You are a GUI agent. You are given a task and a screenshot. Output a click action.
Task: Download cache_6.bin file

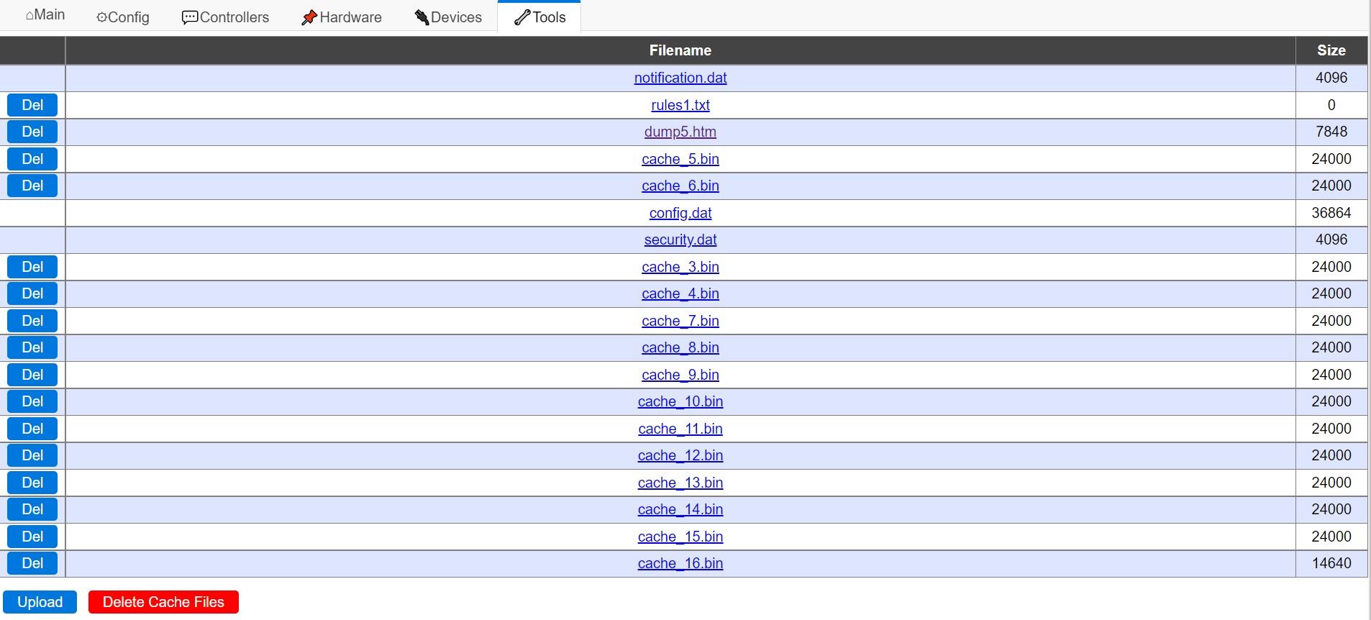(680, 186)
